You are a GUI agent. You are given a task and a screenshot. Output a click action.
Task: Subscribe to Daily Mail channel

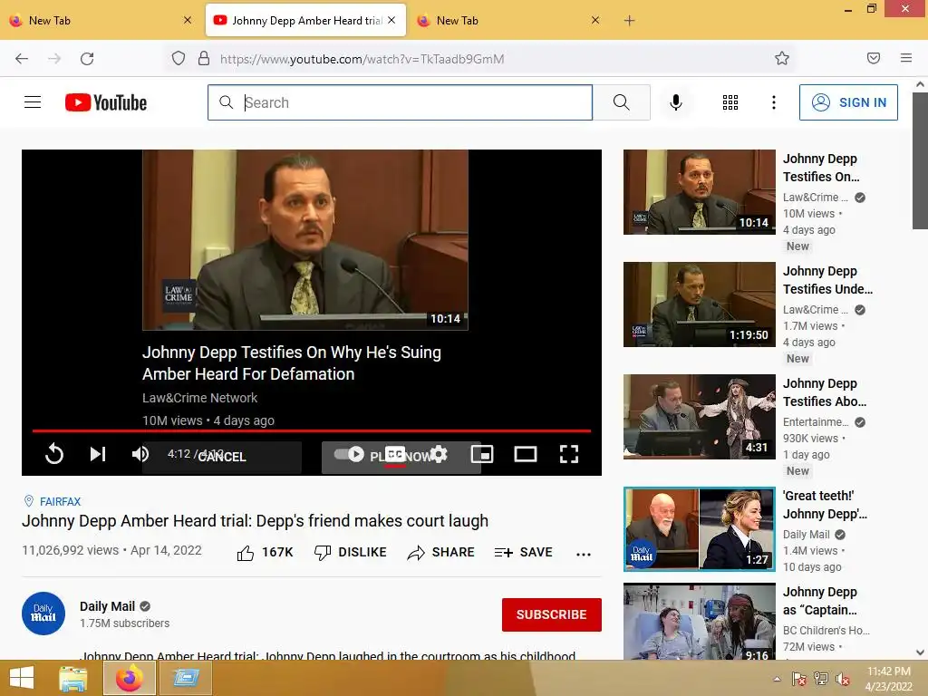coord(552,615)
